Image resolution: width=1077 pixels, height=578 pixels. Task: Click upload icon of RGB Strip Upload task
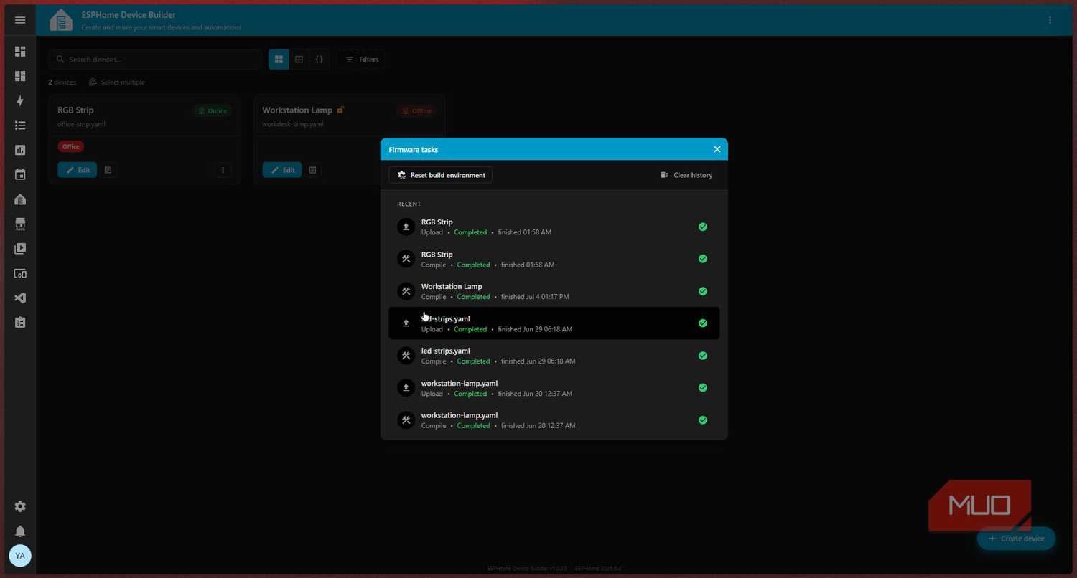tap(406, 227)
